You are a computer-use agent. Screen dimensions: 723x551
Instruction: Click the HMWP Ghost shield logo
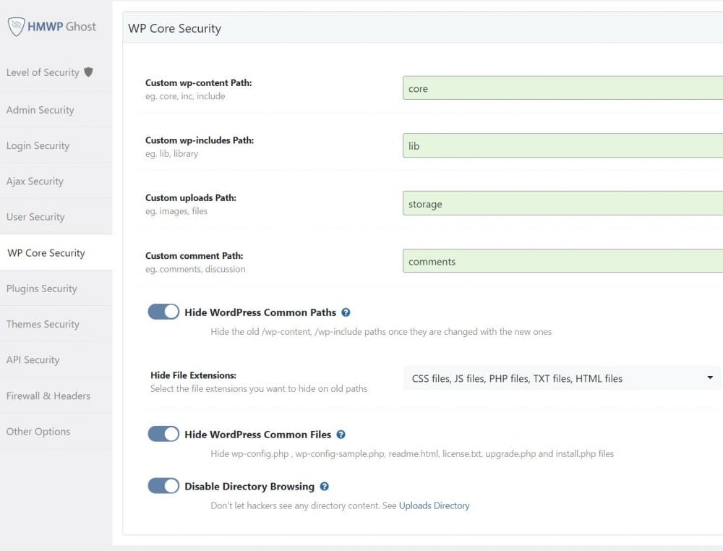[x=16, y=26]
